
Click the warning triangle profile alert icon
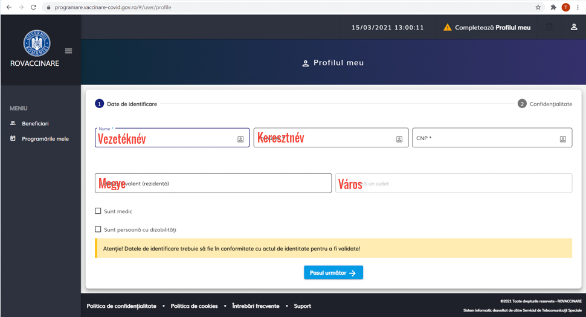click(x=447, y=27)
